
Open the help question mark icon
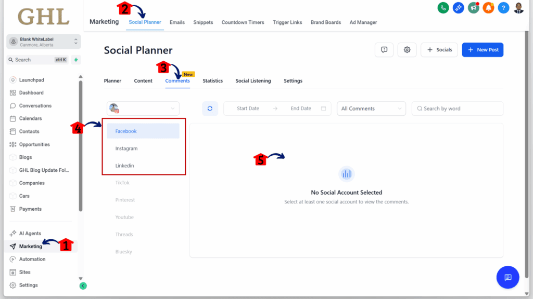[503, 8]
